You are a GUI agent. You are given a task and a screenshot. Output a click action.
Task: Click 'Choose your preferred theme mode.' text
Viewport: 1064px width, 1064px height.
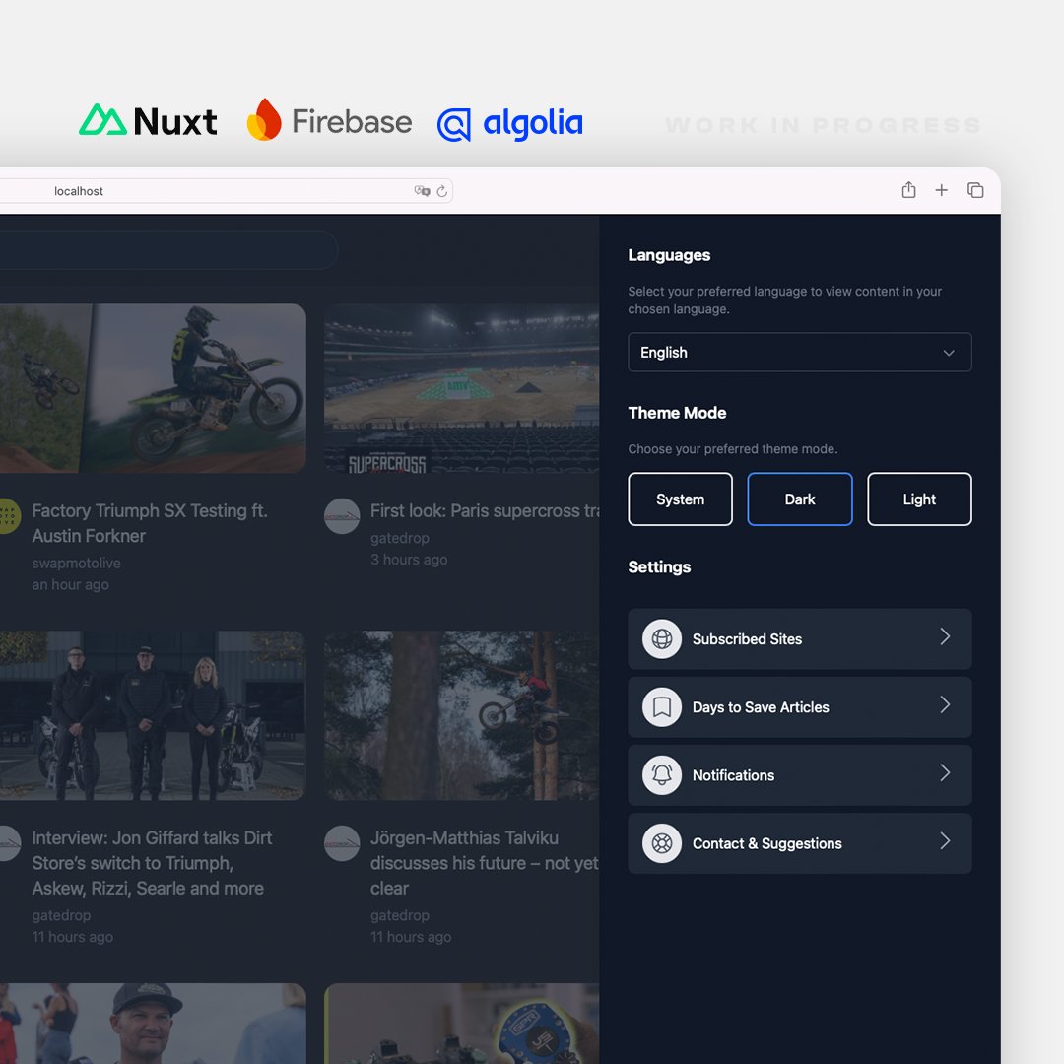[733, 449]
